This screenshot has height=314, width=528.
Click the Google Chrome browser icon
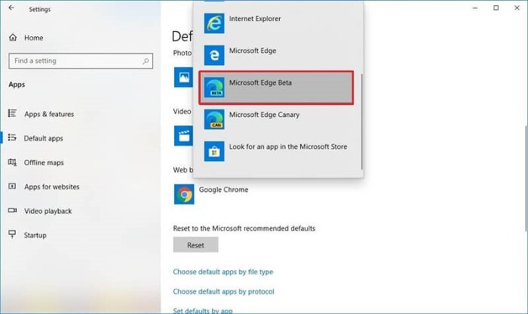[184, 194]
